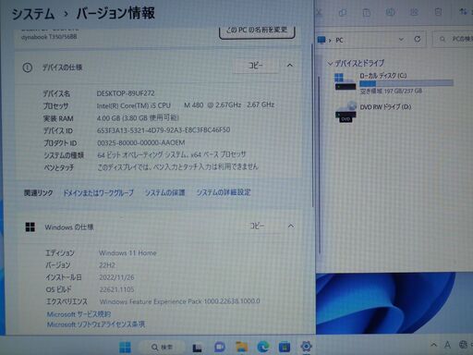Click Windows Feature Experience Pack text
The image size is (473, 355).
[x=179, y=301]
